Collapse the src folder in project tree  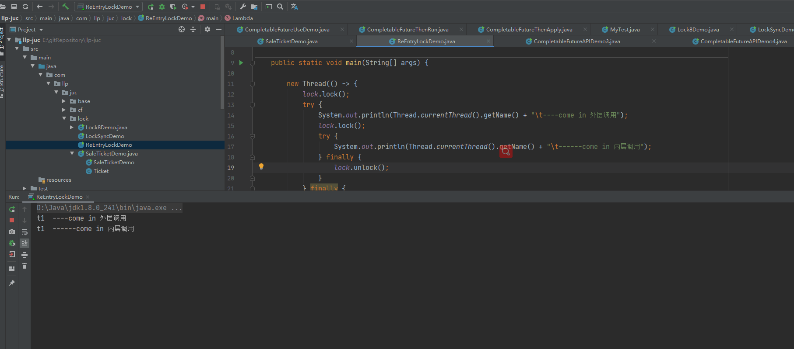17,48
